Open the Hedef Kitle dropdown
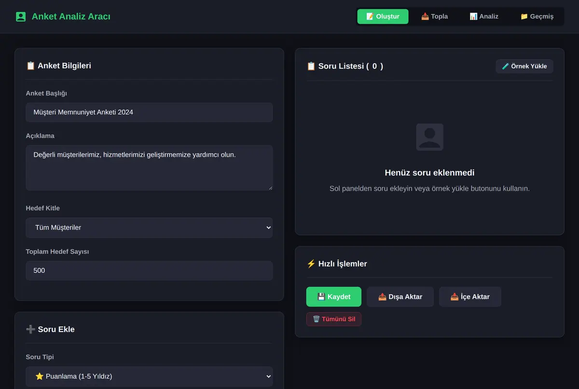Image resolution: width=579 pixels, height=389 pixels. point(149,227)
